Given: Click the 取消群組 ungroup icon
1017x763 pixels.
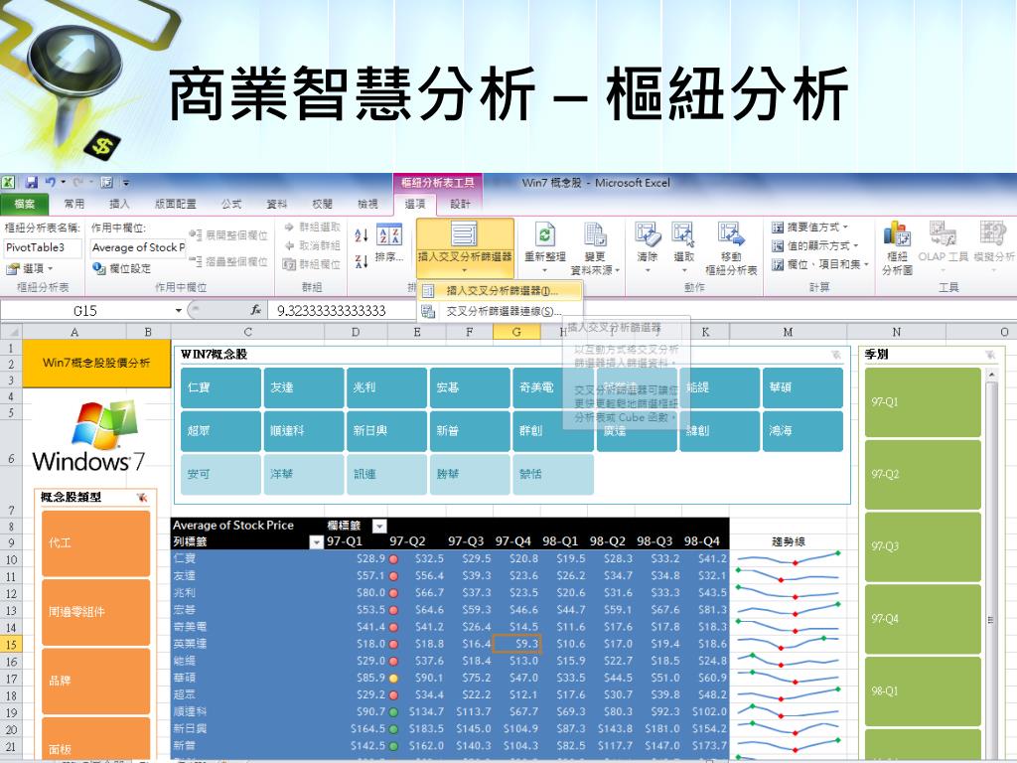Looking at the screenshot, I should 289,245.
